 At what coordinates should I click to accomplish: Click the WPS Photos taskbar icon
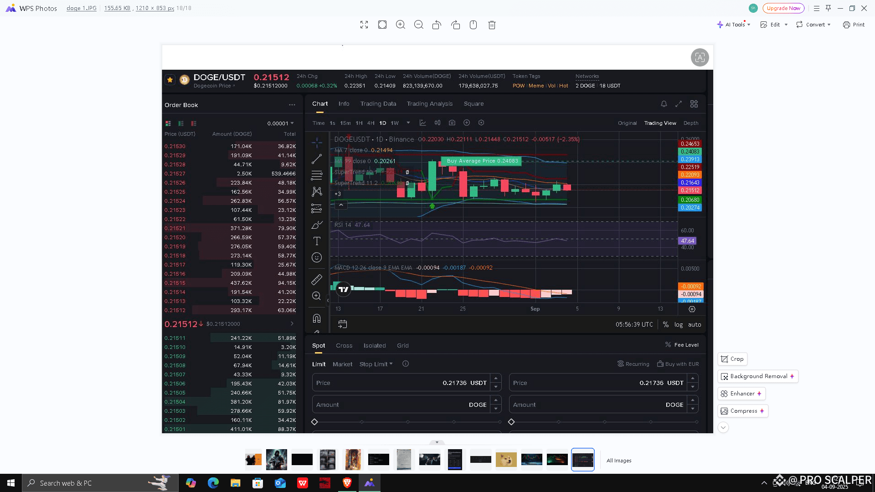point(370,483)
